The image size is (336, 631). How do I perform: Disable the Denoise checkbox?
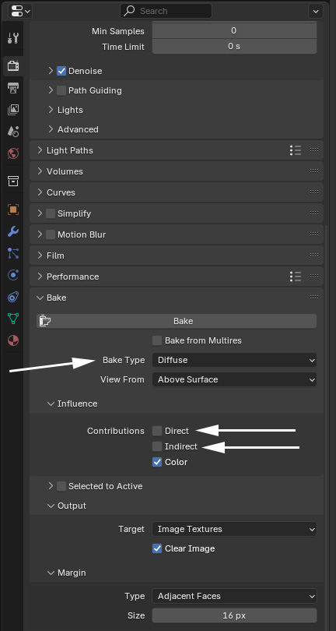pyautogui.click(x=61, y=71)
